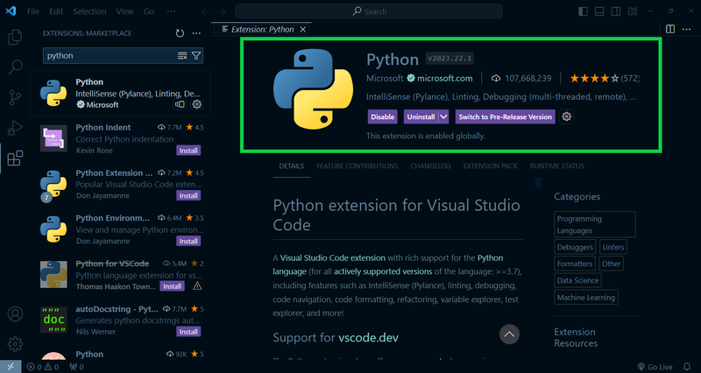Open the Go menu
The width and height of the screenshot is (701, 373).
[149, 11]
